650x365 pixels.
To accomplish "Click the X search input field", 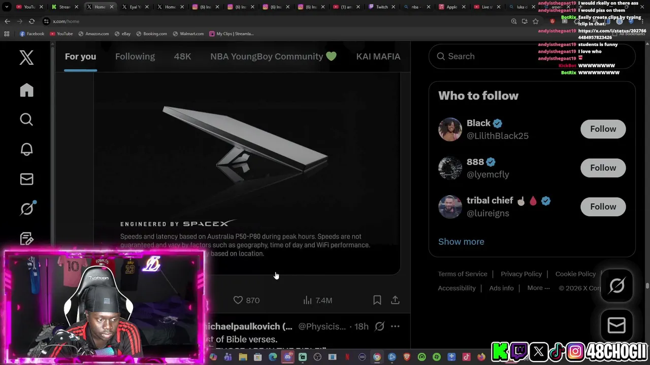I will click(x=532, y=56).
